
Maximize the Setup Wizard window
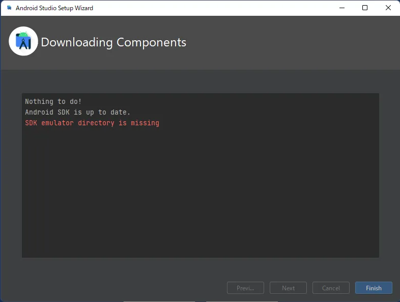(x=365, y=8)
